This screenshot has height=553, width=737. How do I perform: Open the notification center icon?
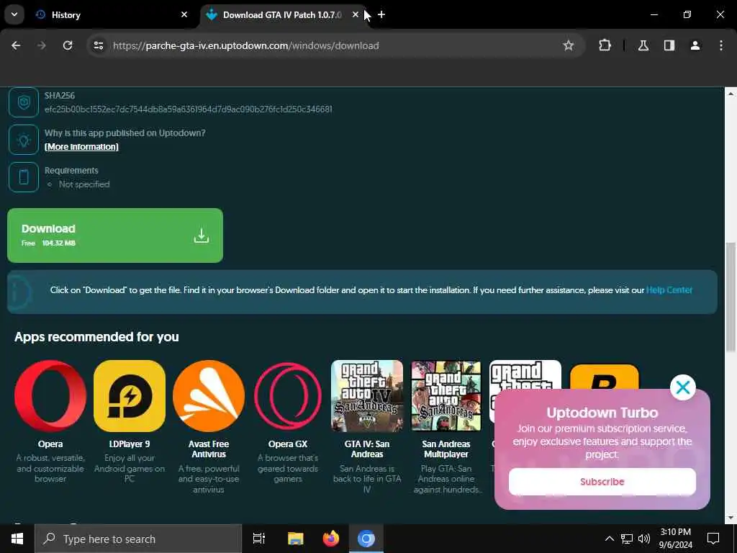click(x=713, y=539)
